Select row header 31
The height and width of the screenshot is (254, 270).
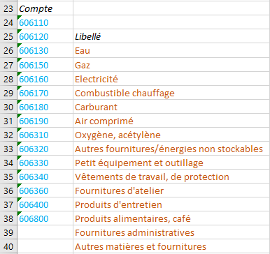pyautogui.click(x=8, y=121)
